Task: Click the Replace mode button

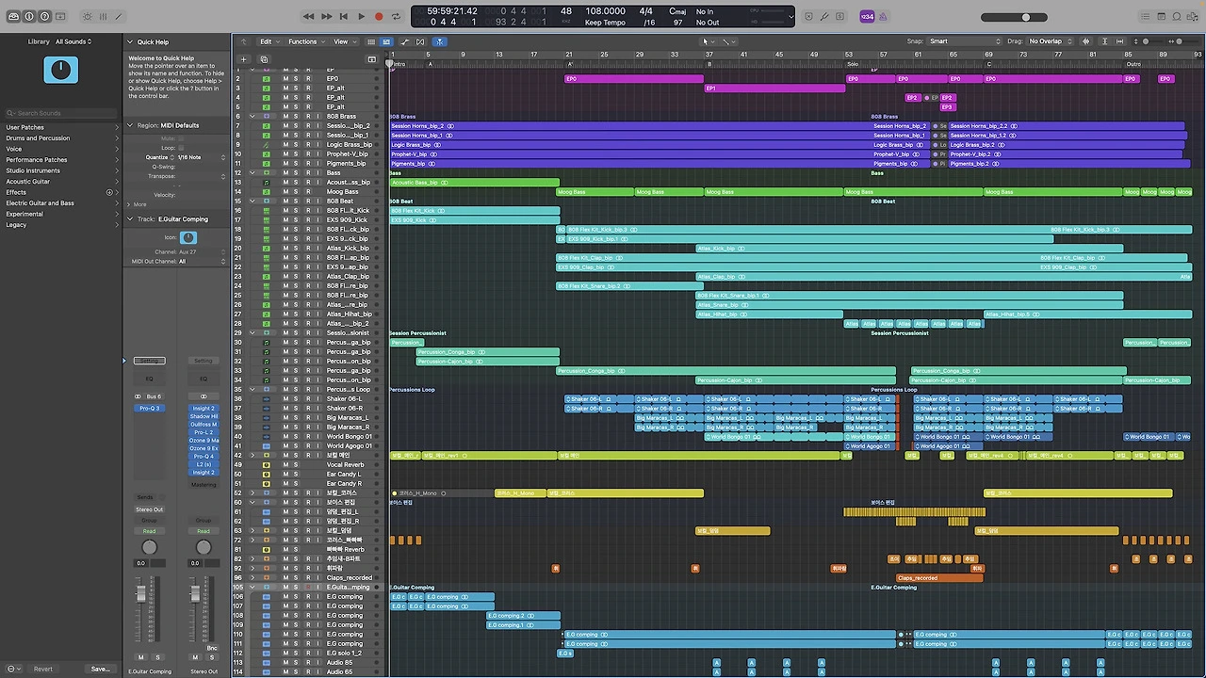Action: click(x=807, y=16)
